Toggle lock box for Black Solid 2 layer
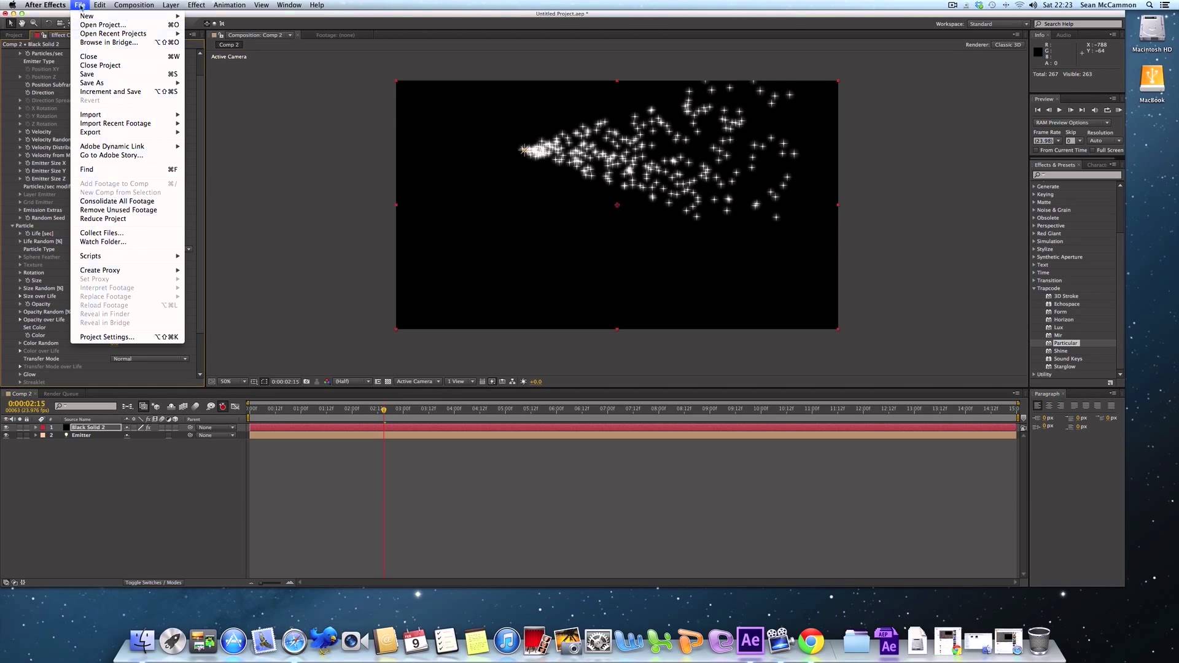The image size is (1179, 663). pos(26,427)
